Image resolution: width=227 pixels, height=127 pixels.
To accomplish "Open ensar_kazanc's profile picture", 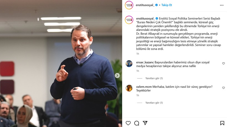I will 129,64.
